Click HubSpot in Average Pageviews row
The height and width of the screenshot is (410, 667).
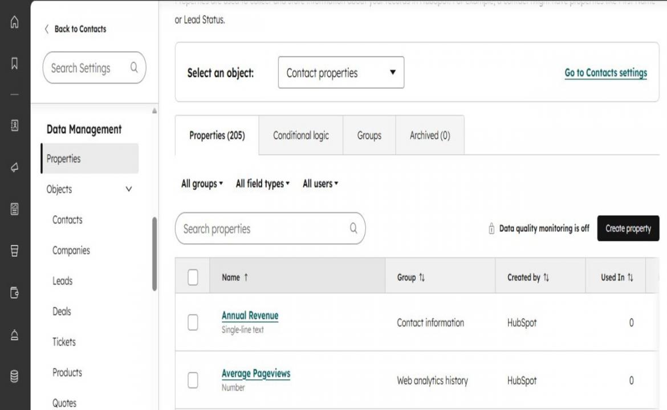pos(522,380)
